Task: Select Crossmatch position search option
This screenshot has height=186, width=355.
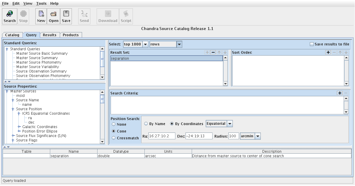Action: pyautogui.click(x=114, y=138)
